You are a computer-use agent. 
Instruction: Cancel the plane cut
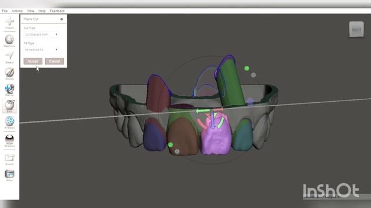coord(54,61)
